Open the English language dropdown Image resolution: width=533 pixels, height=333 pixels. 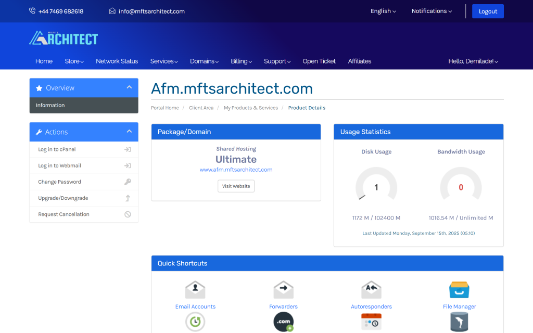(x=383, y=11)
